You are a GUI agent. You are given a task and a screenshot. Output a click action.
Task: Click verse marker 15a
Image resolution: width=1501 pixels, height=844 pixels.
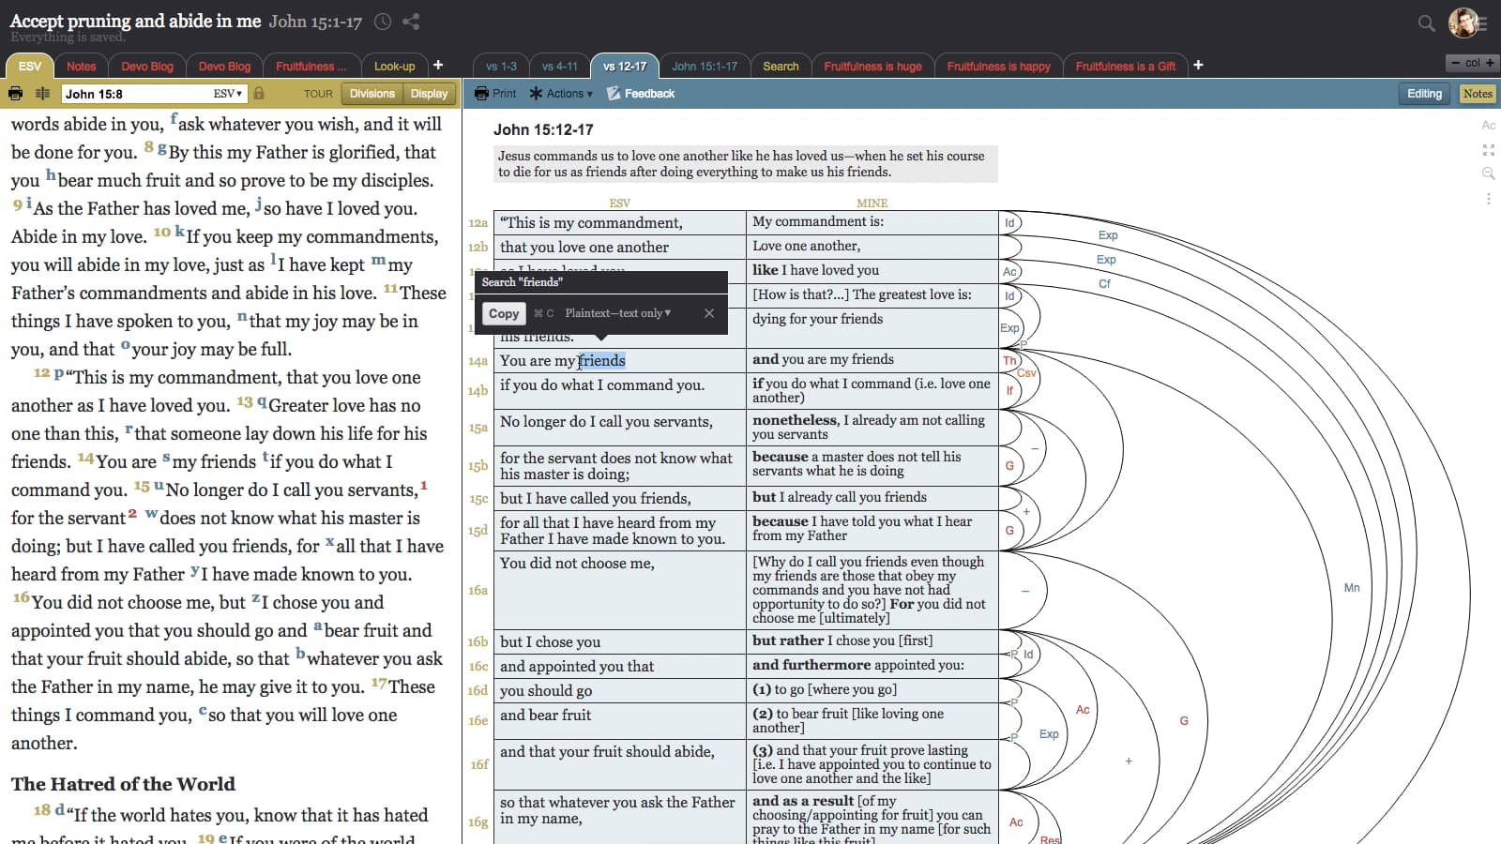coord(478,428)
